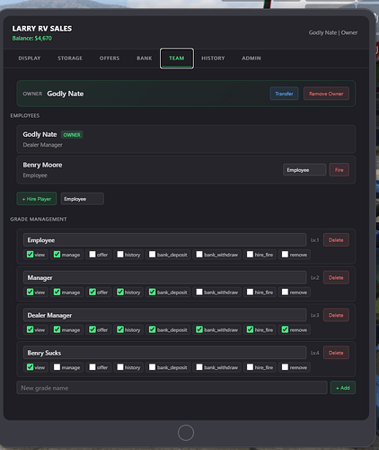Screen dimensions: 379x450
Task: Uncheck manage for Manager grade
Action: pyautogui.click(x=57, y=292)
